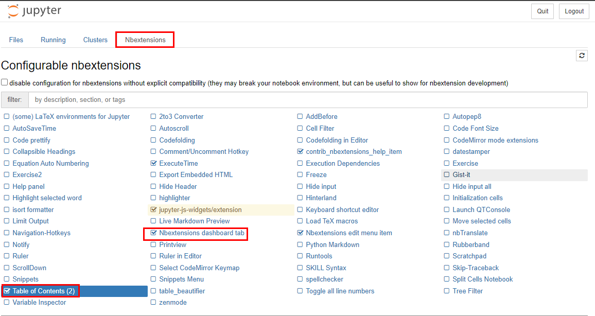Click the refresh nbextensions list icon
Viewport: 595px width, 316px height.
tap(582, 56)
